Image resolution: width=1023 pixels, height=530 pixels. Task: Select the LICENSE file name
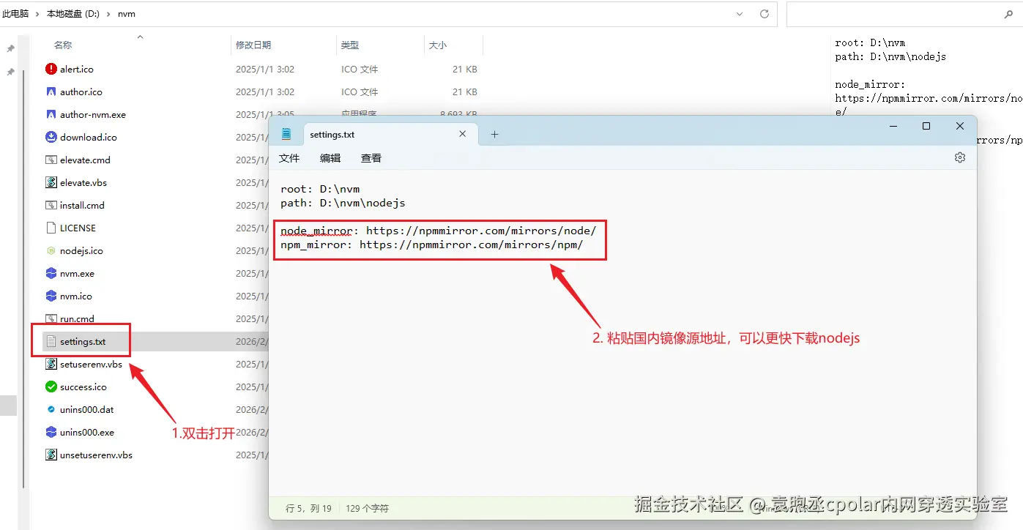click(x=78, y=228)
